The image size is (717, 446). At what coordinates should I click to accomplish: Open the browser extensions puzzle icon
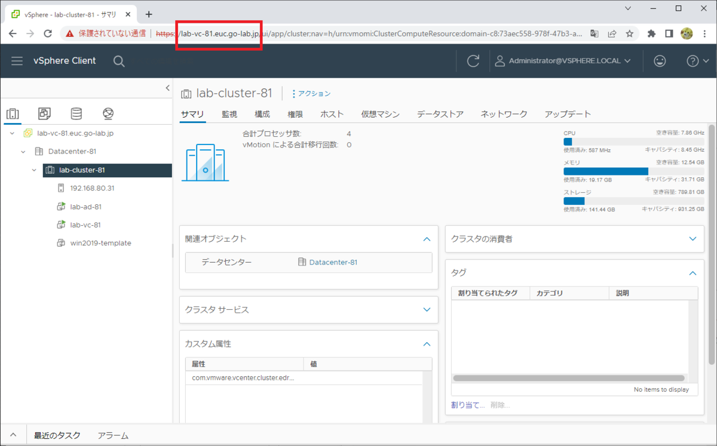coord(651,34)
